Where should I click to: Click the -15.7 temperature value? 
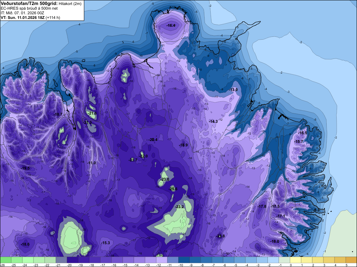299,142
